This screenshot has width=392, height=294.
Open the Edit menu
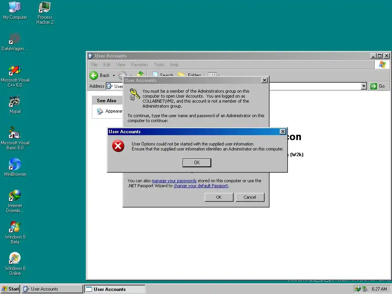(x=107, y=65)
